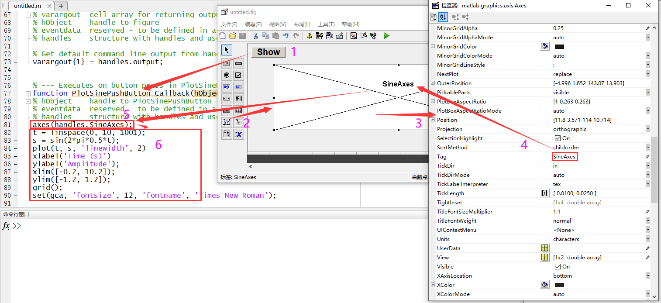Open the toolbar editor icon in GUIDE
The image size is (661, 303).
tap(339, 36)
